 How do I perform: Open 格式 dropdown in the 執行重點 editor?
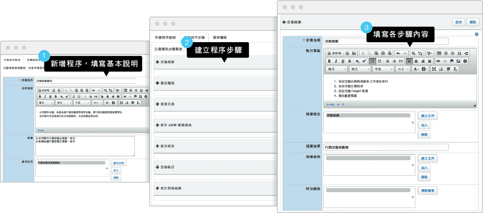point(360,69)
